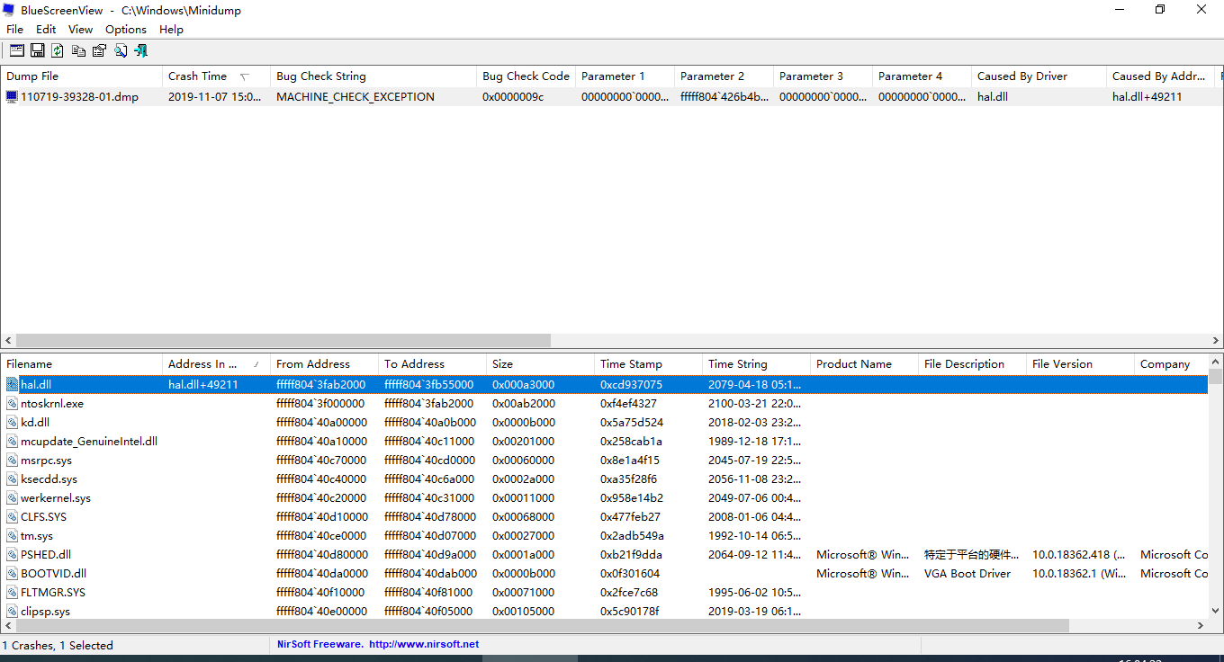Open the View menu
1224x662 pixels.
click(80, 29)
